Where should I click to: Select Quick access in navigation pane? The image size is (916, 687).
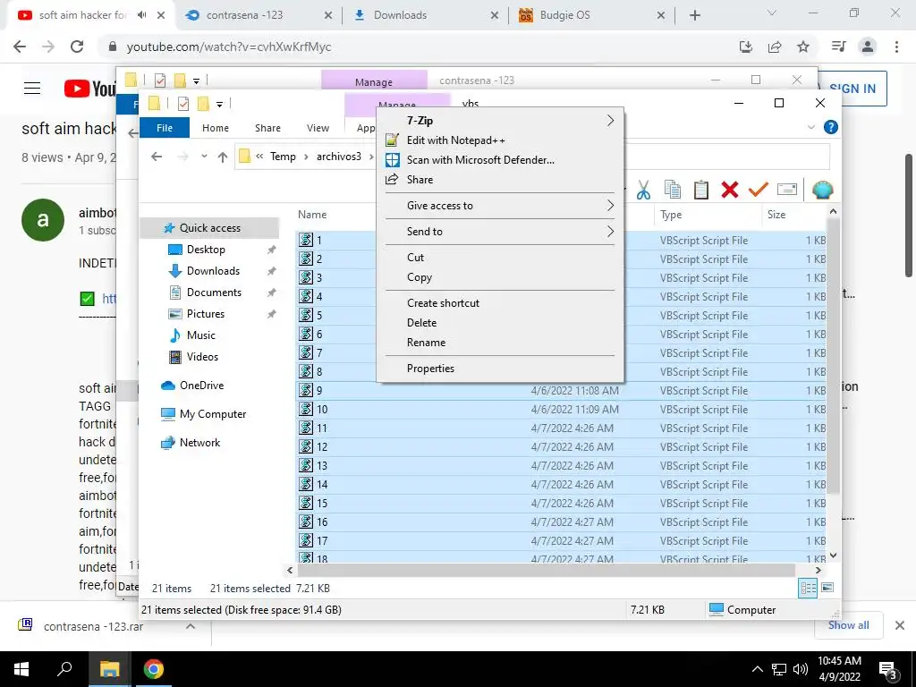click(x=209, y=228)
